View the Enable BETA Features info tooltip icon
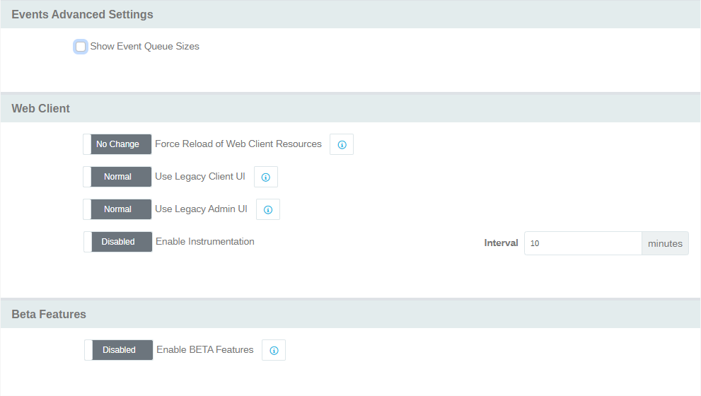 [274, 350]
